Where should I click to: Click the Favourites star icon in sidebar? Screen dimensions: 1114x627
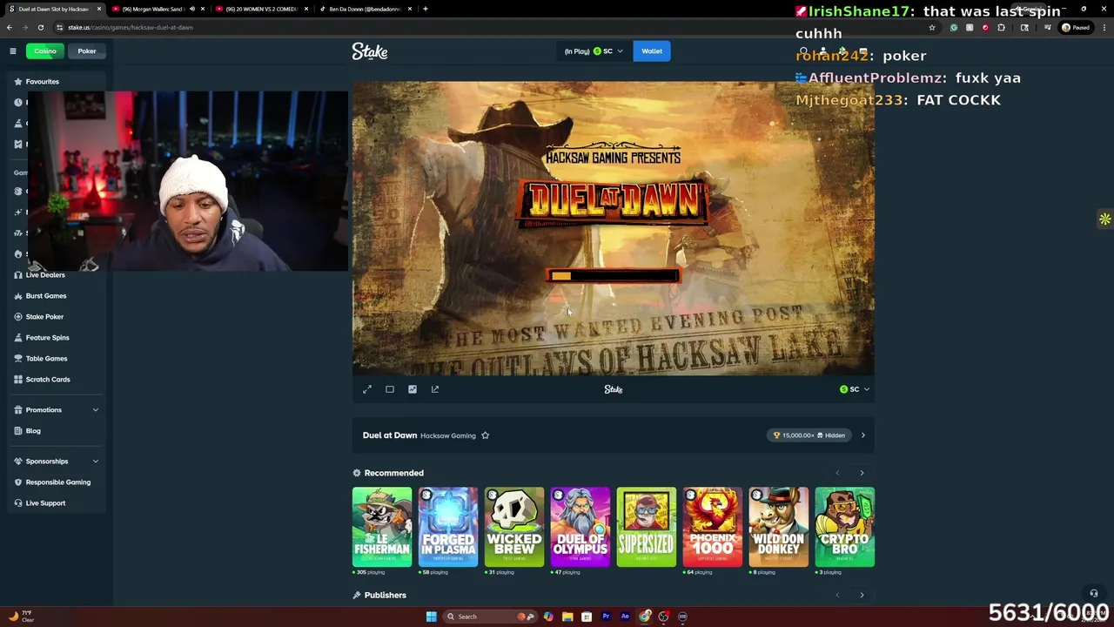pyautogui.click(x=17, y=82)
